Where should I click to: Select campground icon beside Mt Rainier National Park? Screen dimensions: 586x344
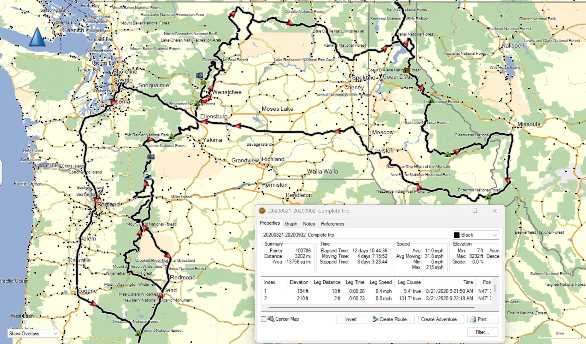[171, 137]
